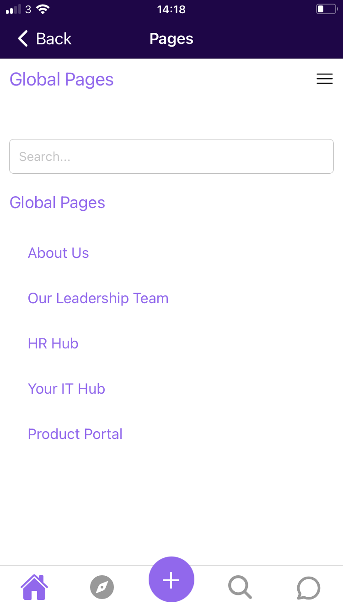Tap the Wi-Fi status icon
Viewport: 343px width, 610px height.
point(43,9)
